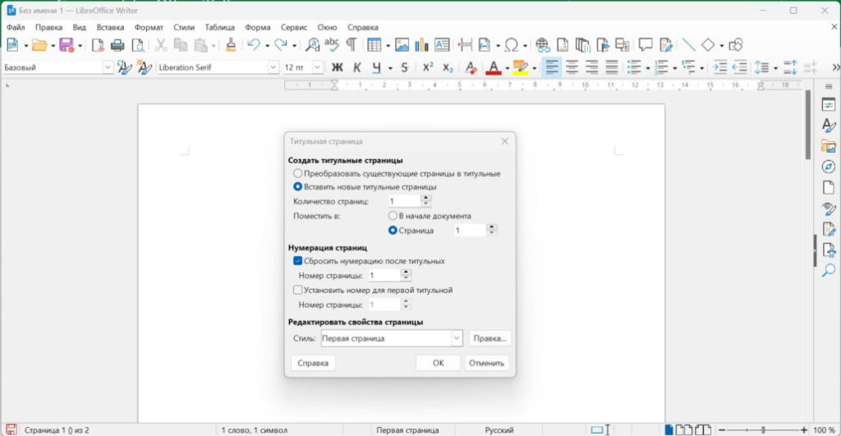
Task: Expand Save button dropdown arrow
Action: coord(80,46)
